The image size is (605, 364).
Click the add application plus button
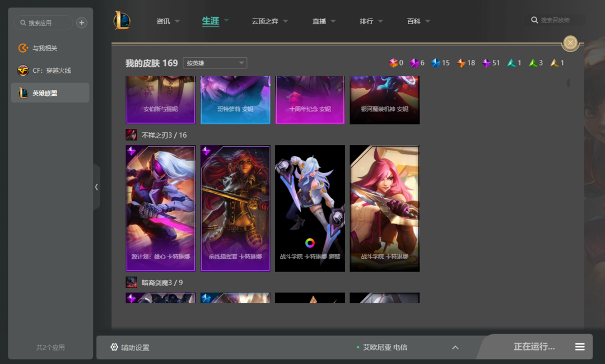81,23
